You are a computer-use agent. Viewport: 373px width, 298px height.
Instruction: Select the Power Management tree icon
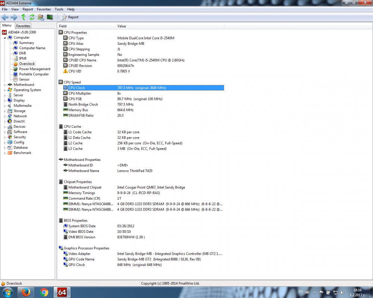[x=15, y=69]
